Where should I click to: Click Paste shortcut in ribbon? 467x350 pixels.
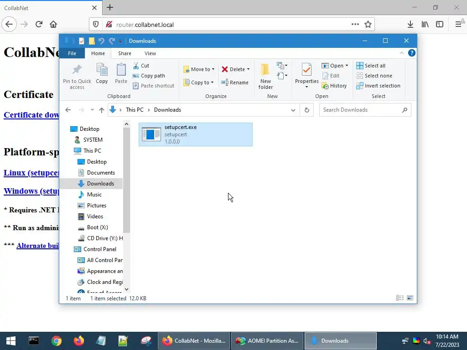click(153, 86)
